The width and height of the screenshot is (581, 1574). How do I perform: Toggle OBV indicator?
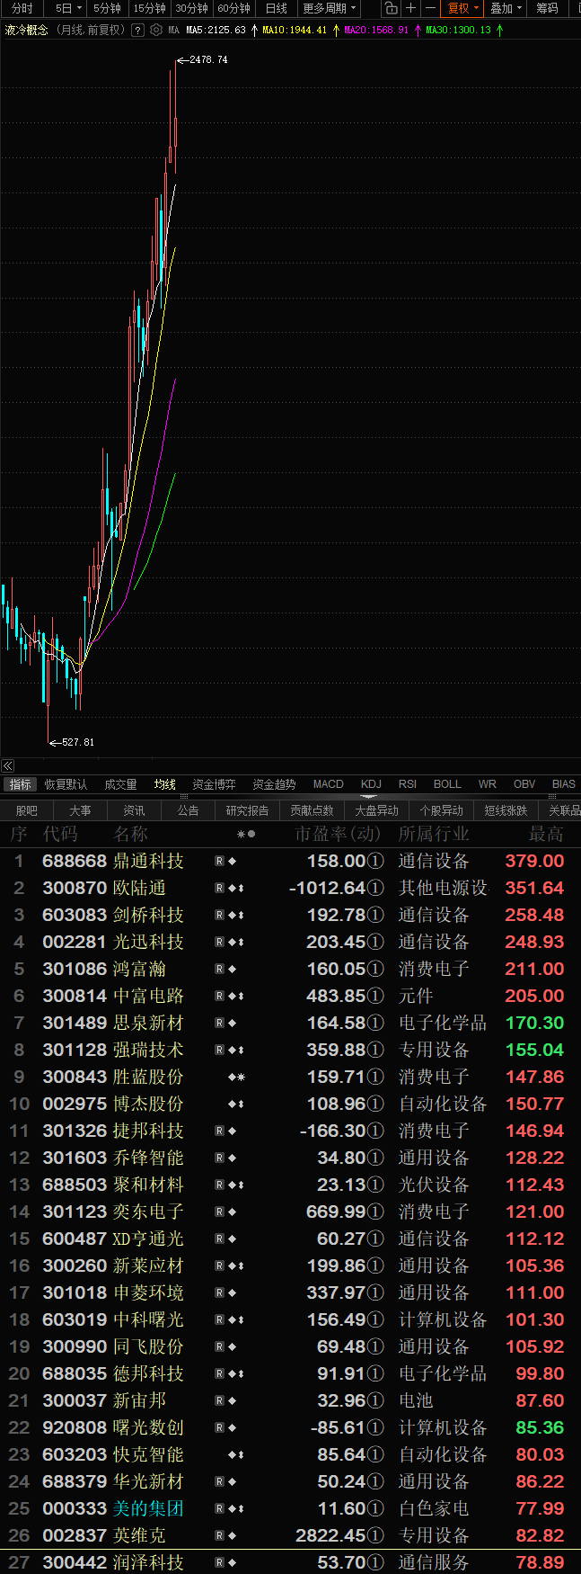[524, 784]
